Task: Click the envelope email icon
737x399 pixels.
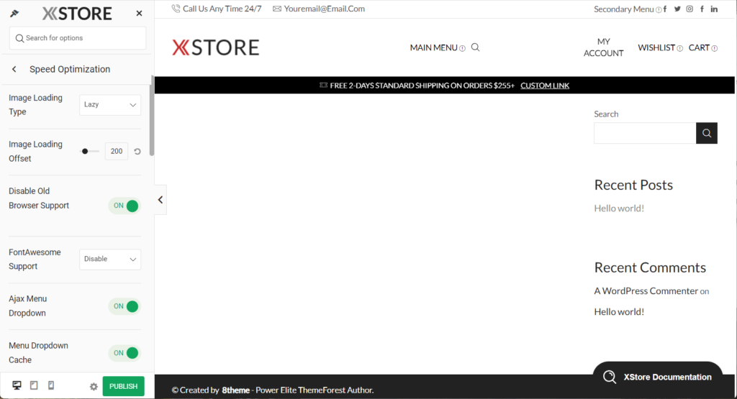Action: [277, 9]
